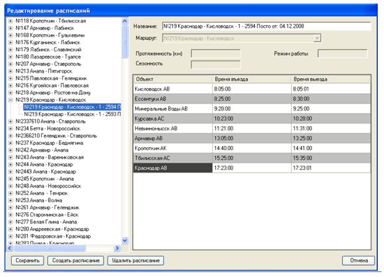Expand the №147 Армавир - Лабинск node
Screen dimensions: 384x277
click(11, 28)
